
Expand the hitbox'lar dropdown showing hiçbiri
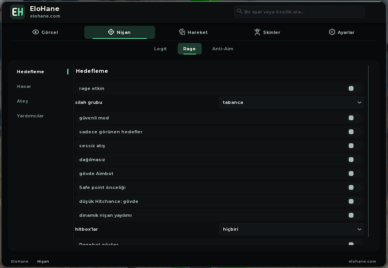[x=291, y=229]
